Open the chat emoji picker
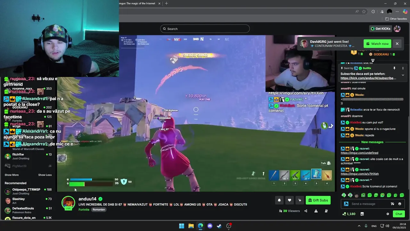Image resolution: width=410 pixels, height=231 pixels. pos(400,204)
